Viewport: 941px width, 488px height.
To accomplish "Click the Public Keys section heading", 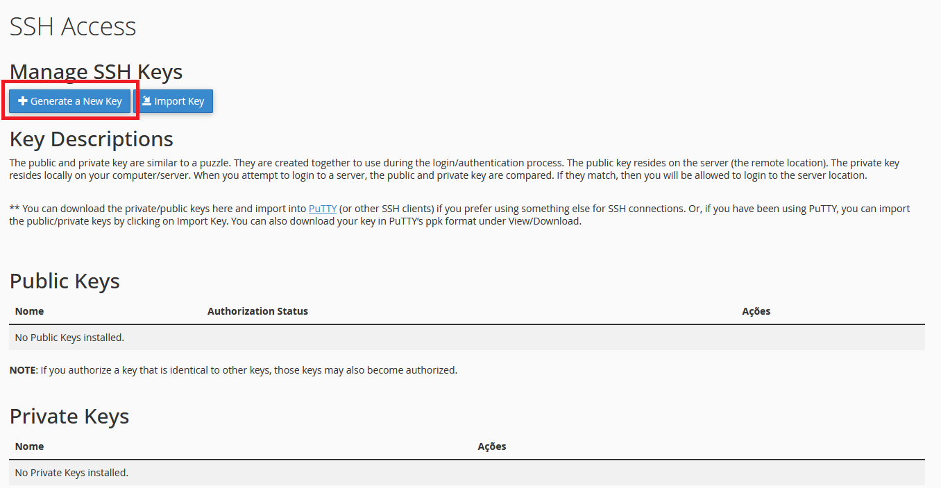I will coord(65,281).
